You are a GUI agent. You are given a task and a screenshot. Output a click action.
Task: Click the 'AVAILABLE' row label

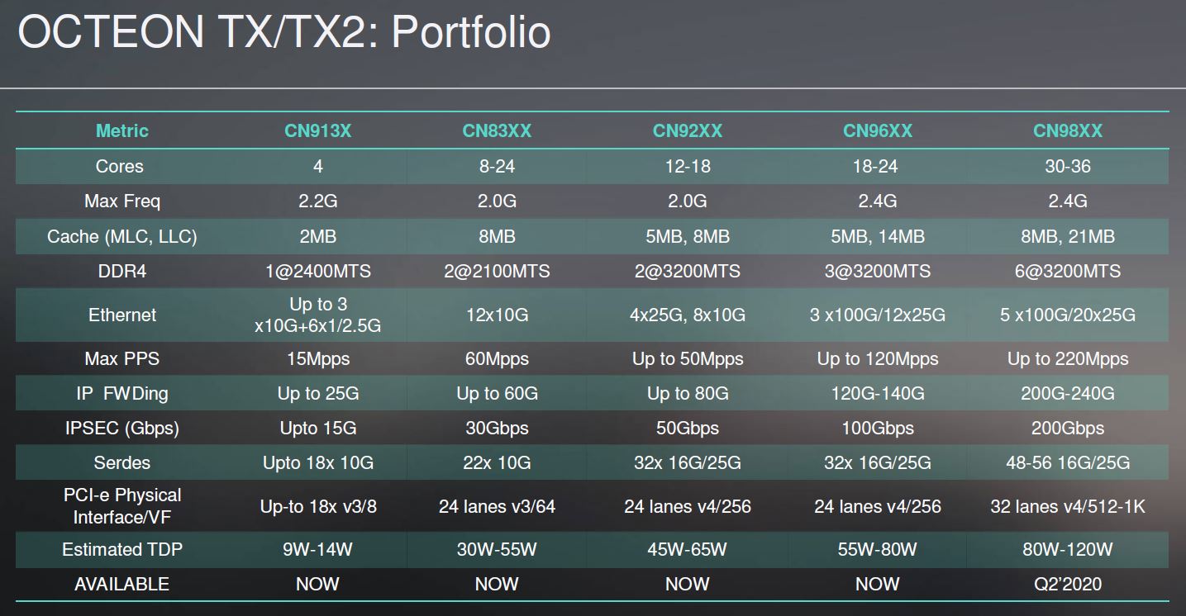tap(121, 584)
